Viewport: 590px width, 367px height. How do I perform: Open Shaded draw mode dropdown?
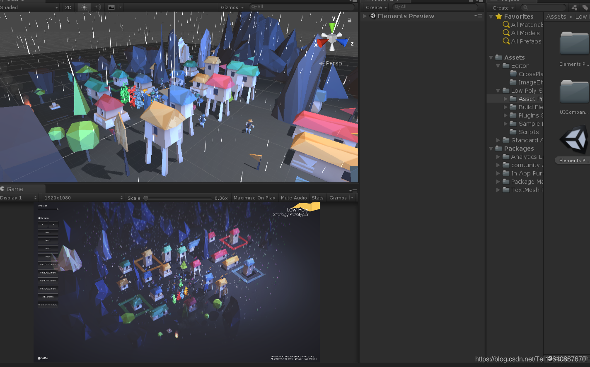pos(29,7)
